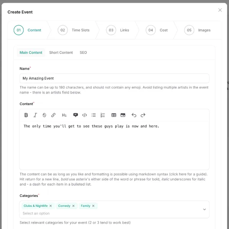Apply the H1 heading style
This screenshot has height=229, width=229.
(x=64, y=115)
